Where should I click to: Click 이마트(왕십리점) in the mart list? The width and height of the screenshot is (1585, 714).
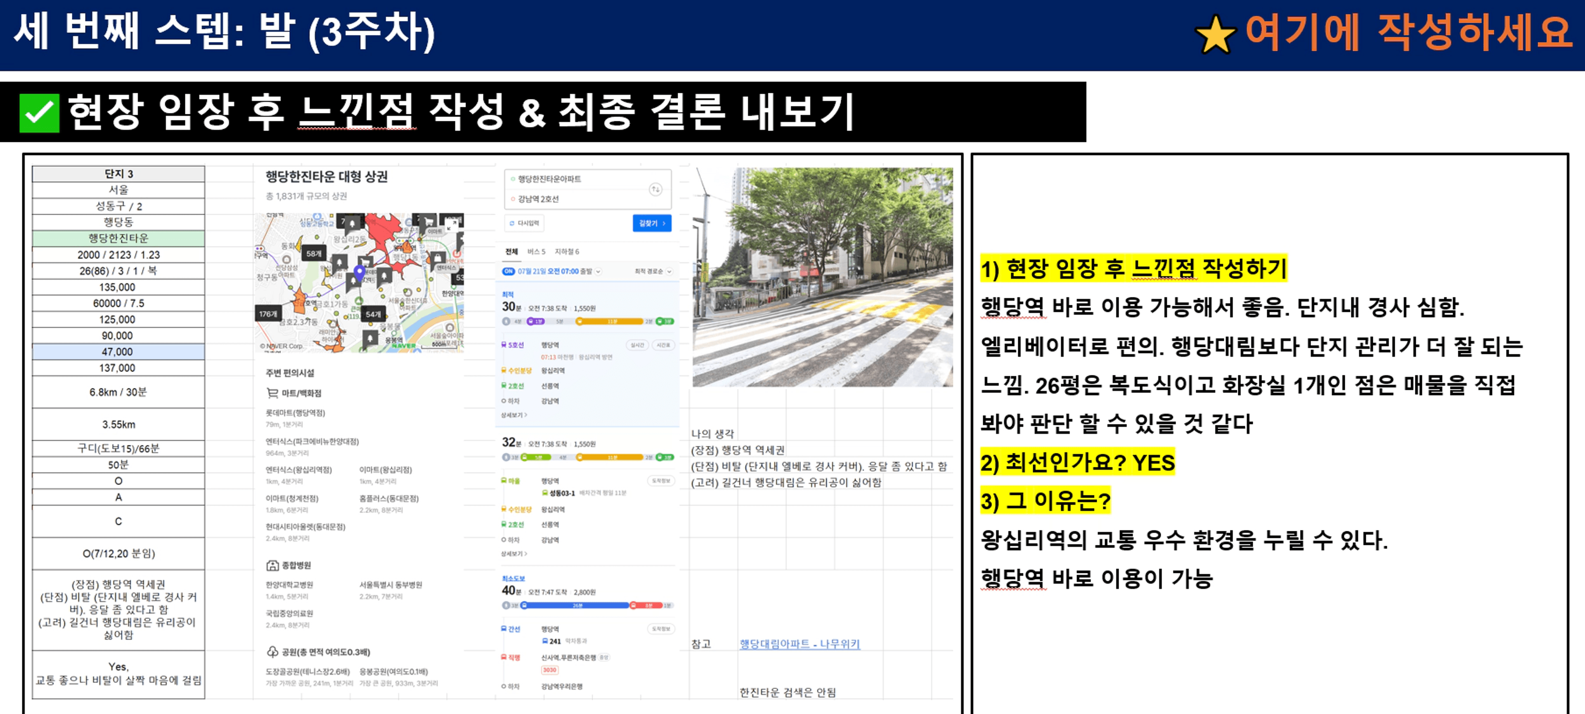[386, 470]
